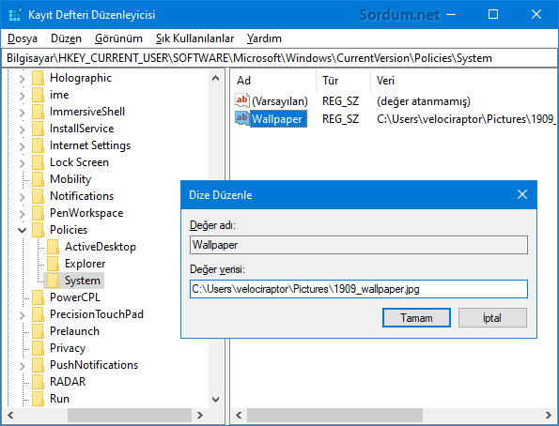
Task: Select the RADAR key in tree
Action: [68, 382]
